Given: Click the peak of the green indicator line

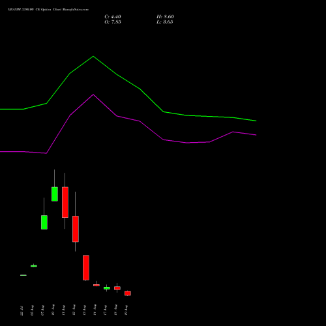Looking at the screenshot, I should (93, 56).
